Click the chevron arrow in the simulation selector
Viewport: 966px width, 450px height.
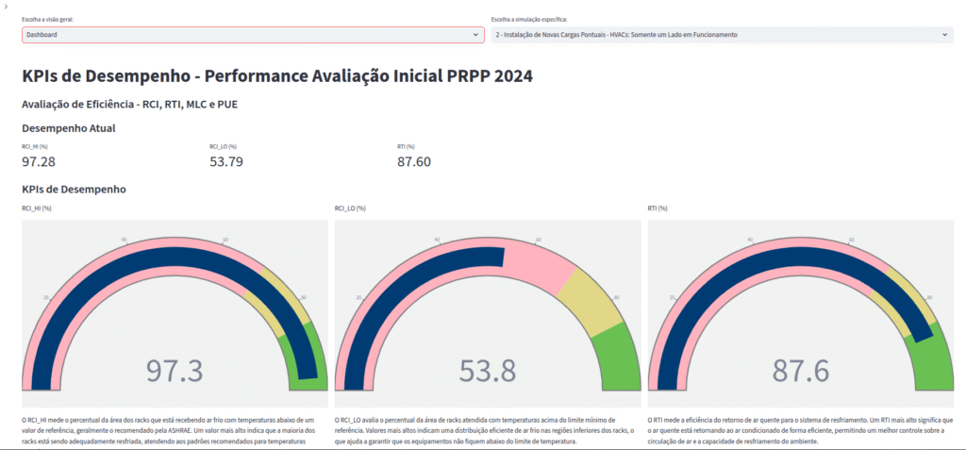(945, 35)
